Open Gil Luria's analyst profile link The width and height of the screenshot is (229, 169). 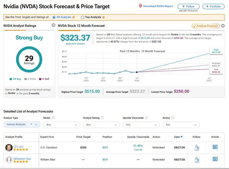tap(18, 147)
